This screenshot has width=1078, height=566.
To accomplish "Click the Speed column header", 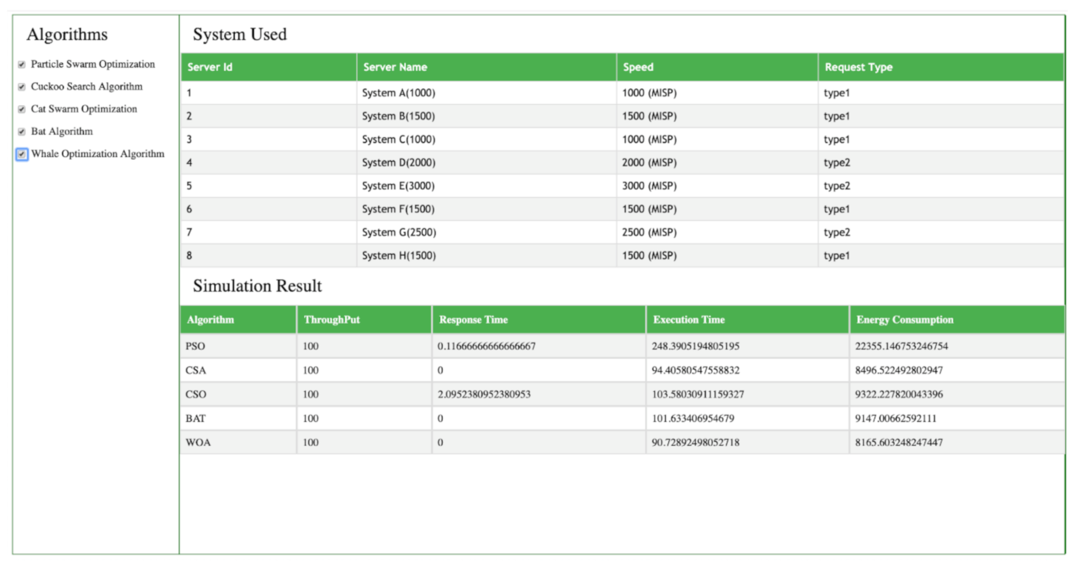I will click(x=638, y=67).
